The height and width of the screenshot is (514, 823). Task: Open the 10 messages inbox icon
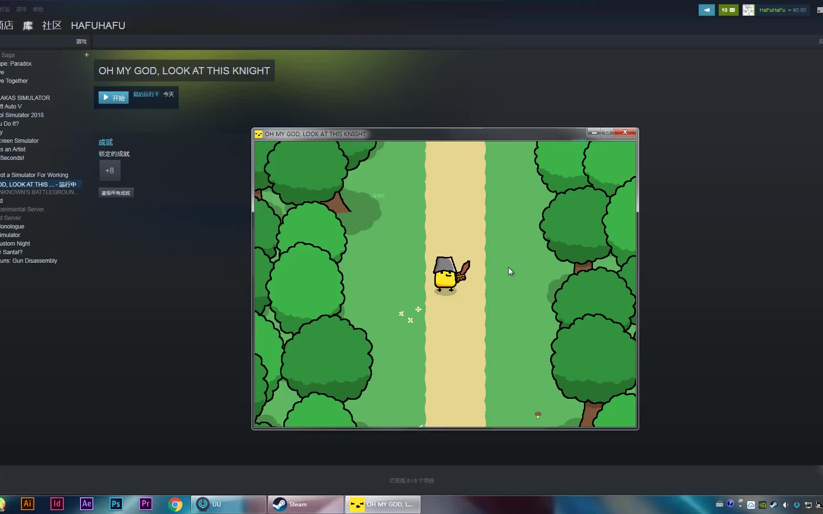tap(728, 10)
